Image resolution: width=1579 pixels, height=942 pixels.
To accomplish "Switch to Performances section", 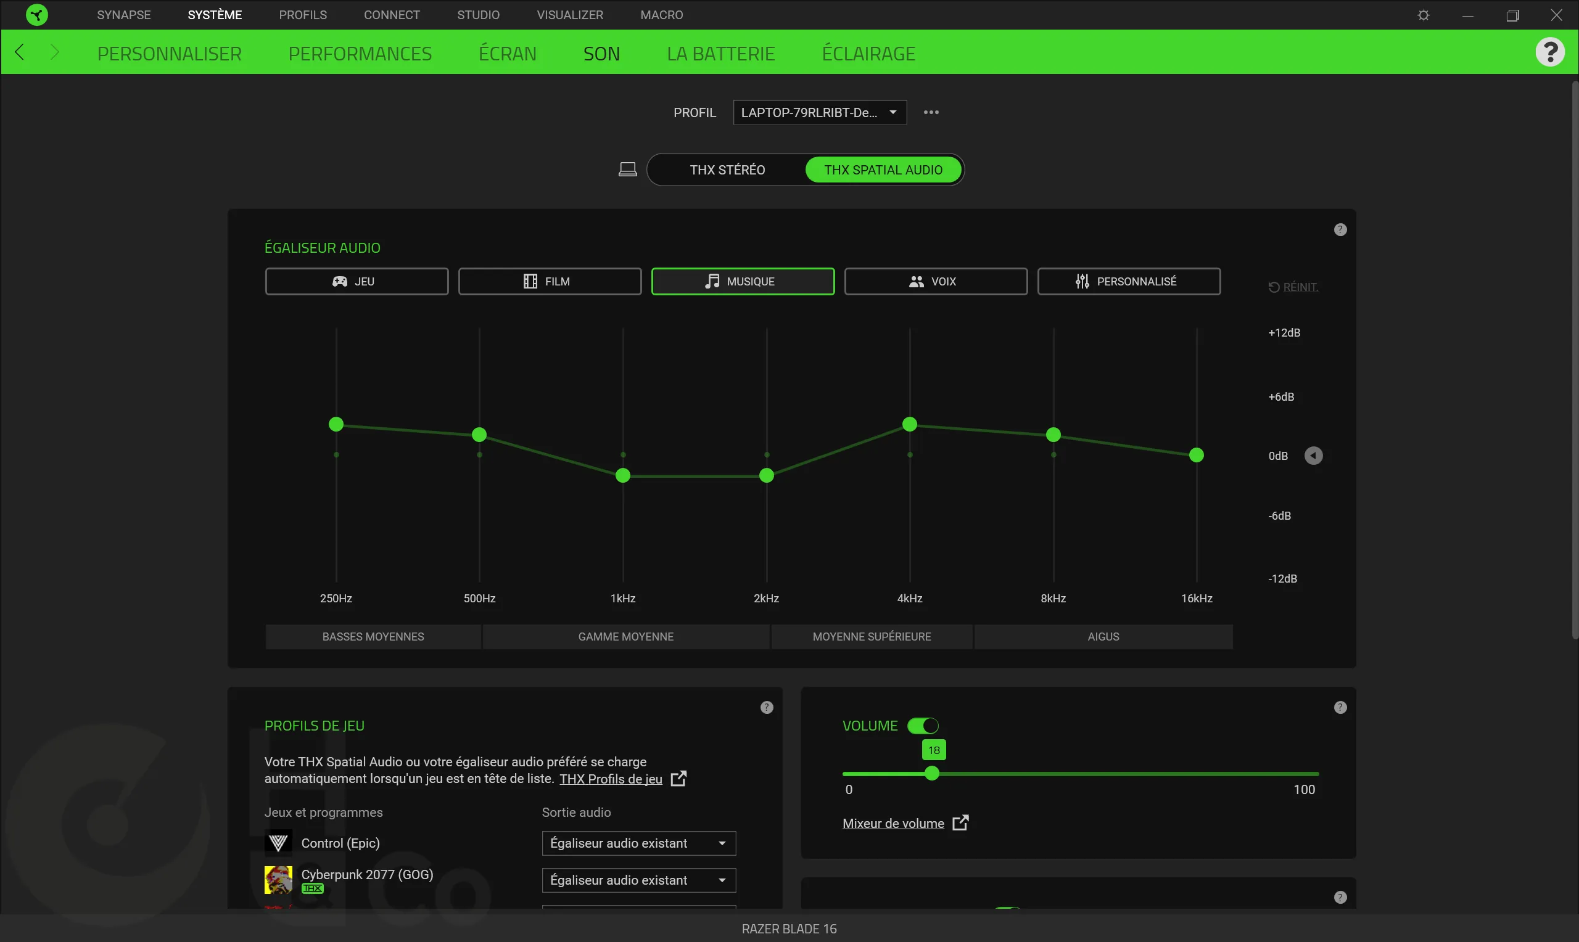I will click(x=360, y=53).
